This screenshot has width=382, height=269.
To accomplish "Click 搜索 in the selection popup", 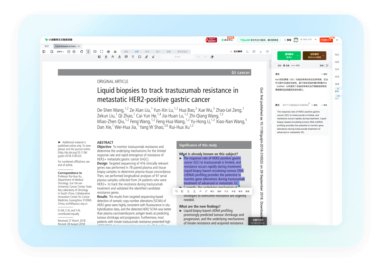I will coord(247,191).
